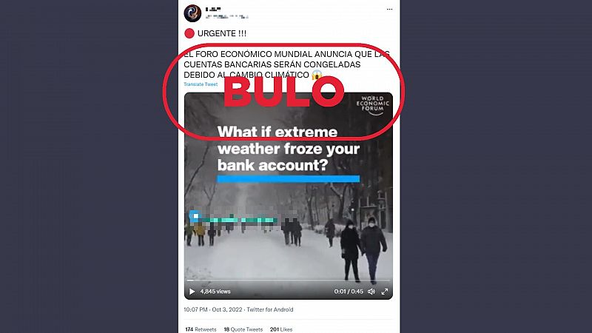Play the embedded video
The height and width of the screenshot is (333, 592).
(x=192, y=292)
